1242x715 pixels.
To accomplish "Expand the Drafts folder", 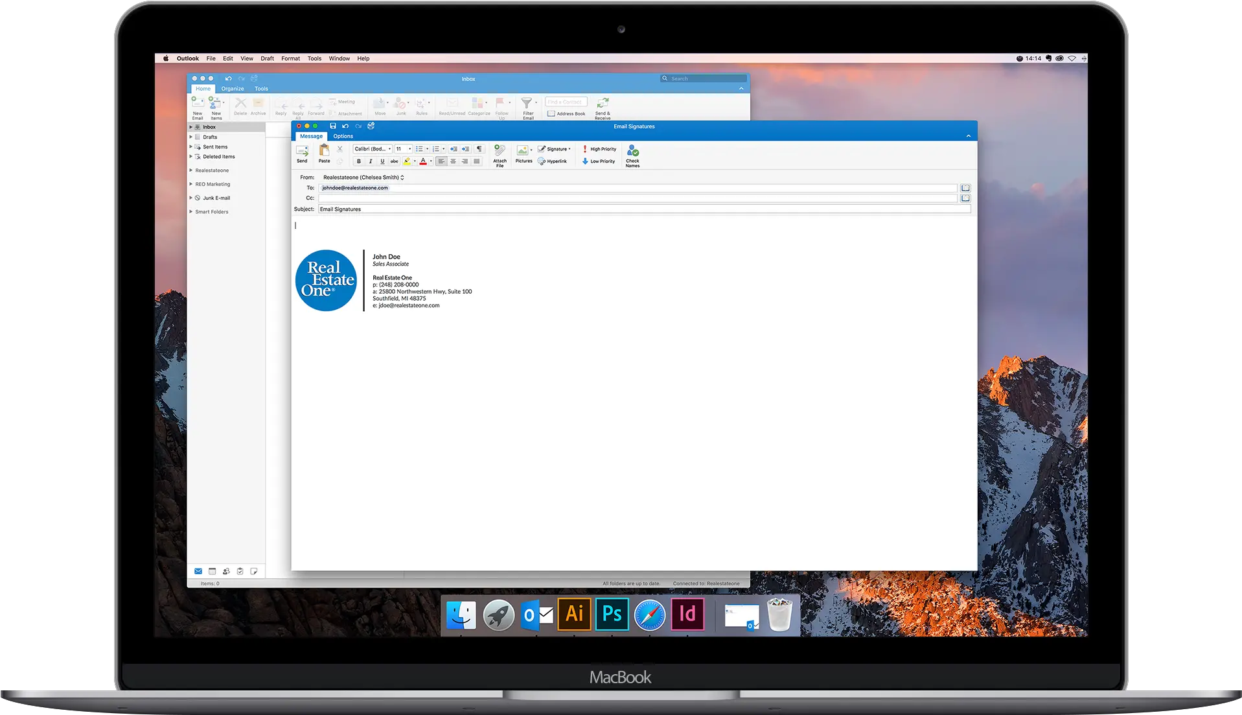I will click(190, 137).
